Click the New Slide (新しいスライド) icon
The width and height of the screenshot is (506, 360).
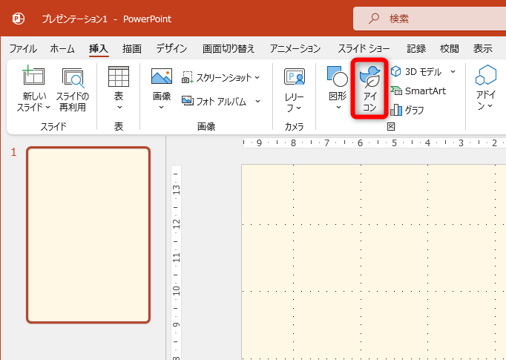coord(33,76)
